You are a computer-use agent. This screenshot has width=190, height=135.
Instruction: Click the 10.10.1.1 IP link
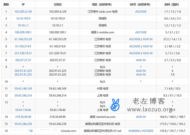[x=23, y=25]
